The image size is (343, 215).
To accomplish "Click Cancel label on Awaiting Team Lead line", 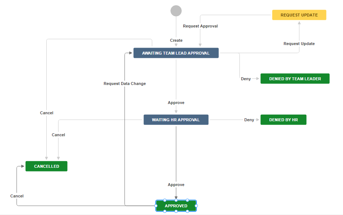I will tap(47, 113).
